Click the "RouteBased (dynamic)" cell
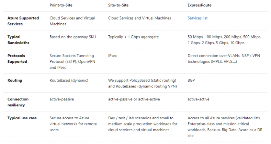Image resolution: width=271 pixels, height=144 pixels. [69, 81]
